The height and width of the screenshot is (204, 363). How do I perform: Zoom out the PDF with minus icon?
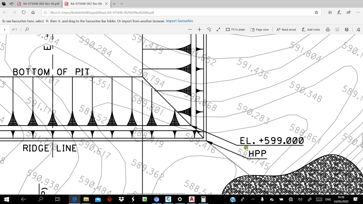[190, 29]
